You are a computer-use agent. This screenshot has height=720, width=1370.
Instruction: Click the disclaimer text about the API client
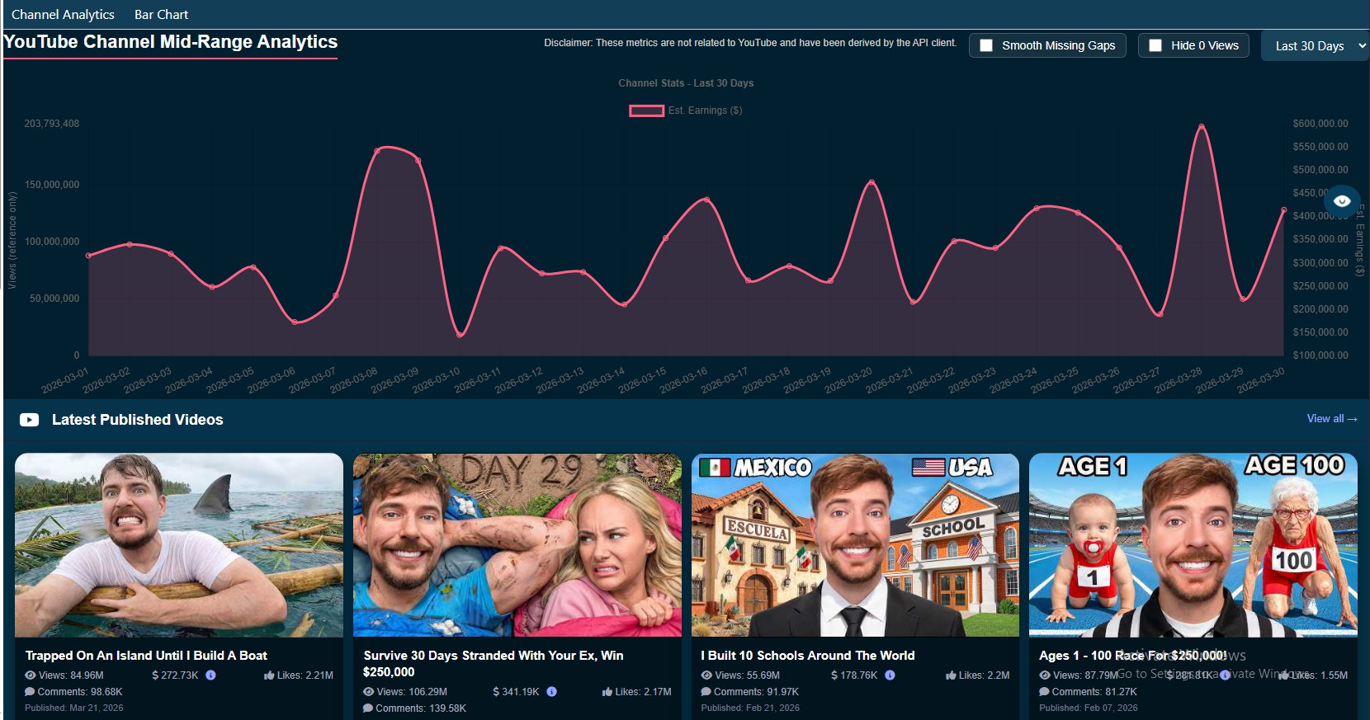750,43
